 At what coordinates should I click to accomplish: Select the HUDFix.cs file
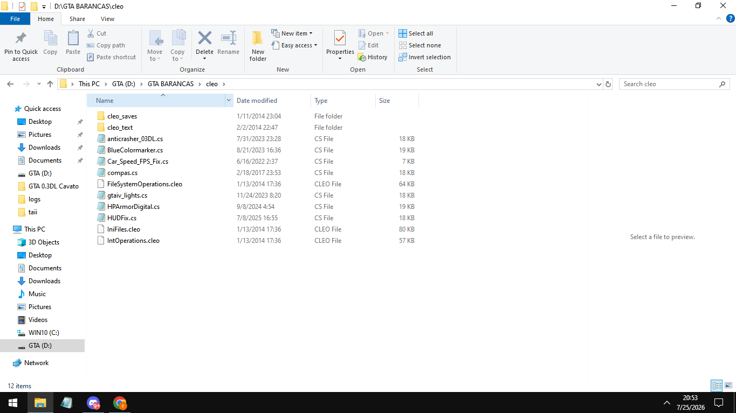122,218
